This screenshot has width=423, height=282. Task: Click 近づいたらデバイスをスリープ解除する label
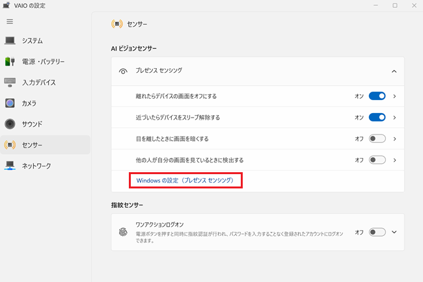coord(178,118)
